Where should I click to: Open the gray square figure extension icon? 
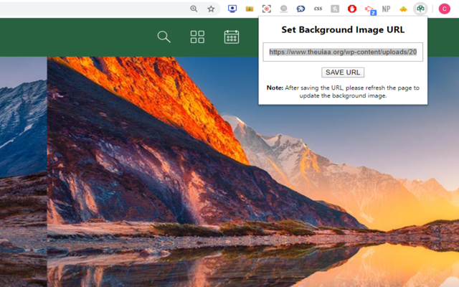(335, 9)
